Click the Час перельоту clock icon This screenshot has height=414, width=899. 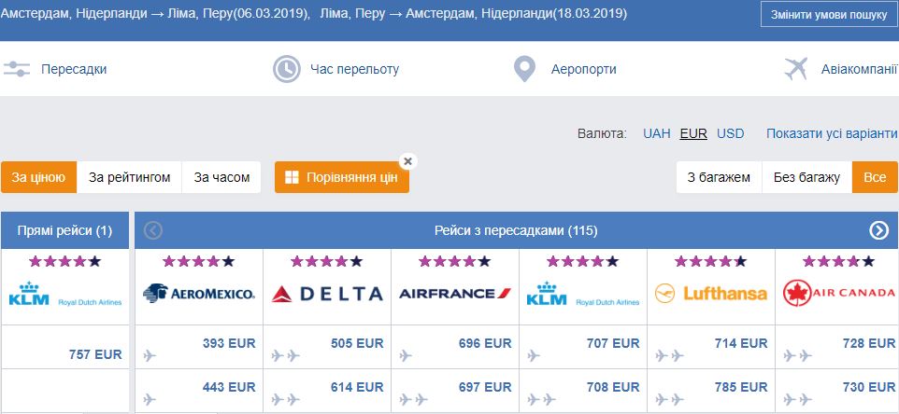286,69
